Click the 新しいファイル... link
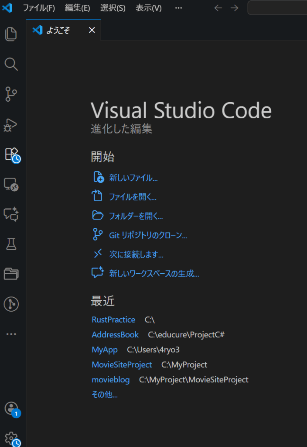Image resolution: width=307 pixels, height=447 pixels. pos(133,178)
